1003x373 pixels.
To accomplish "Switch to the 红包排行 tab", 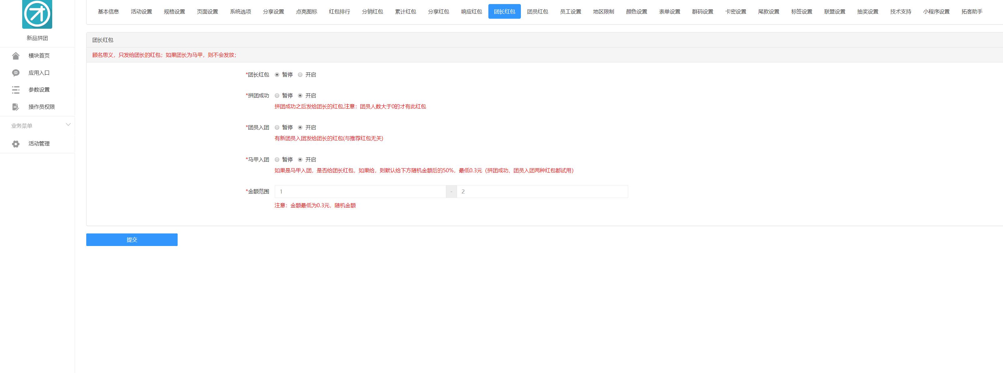I will (x=340, y=12).
